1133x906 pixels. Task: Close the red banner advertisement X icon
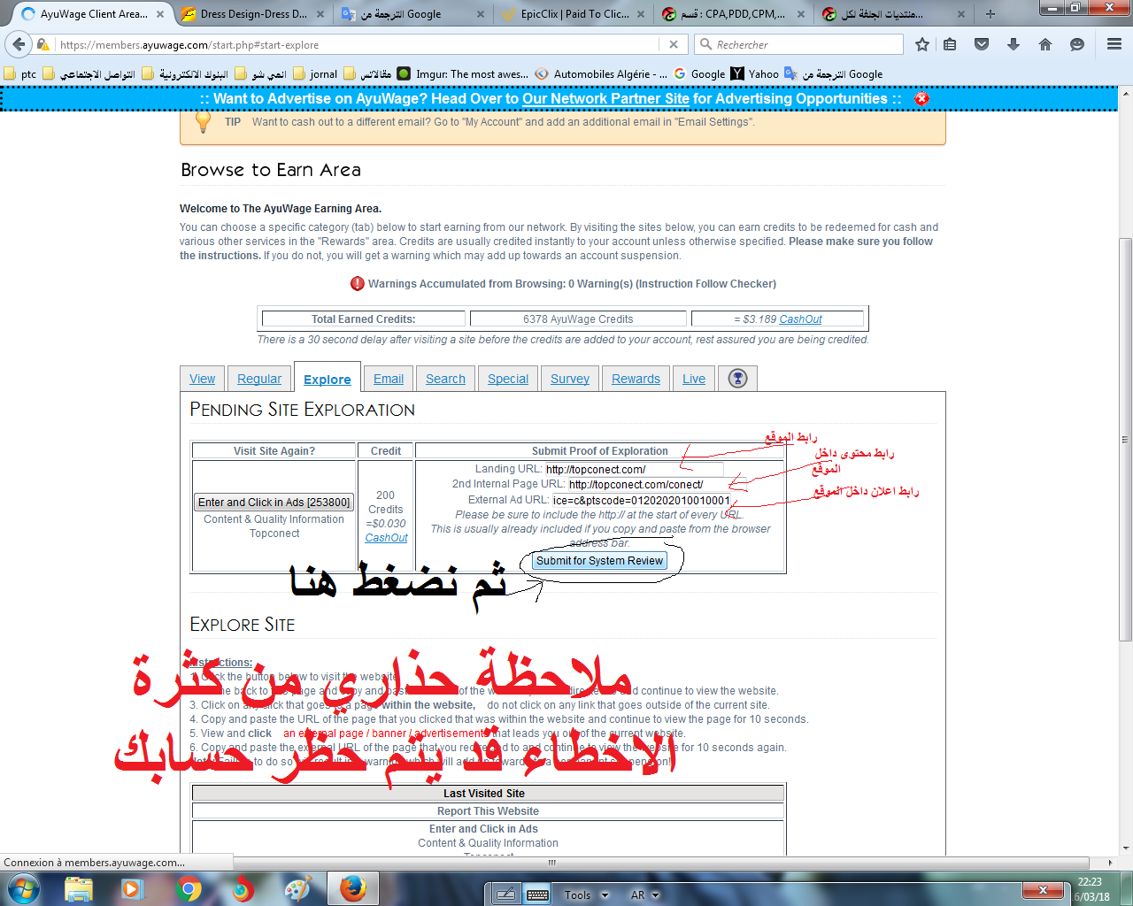tap(921, 98)
